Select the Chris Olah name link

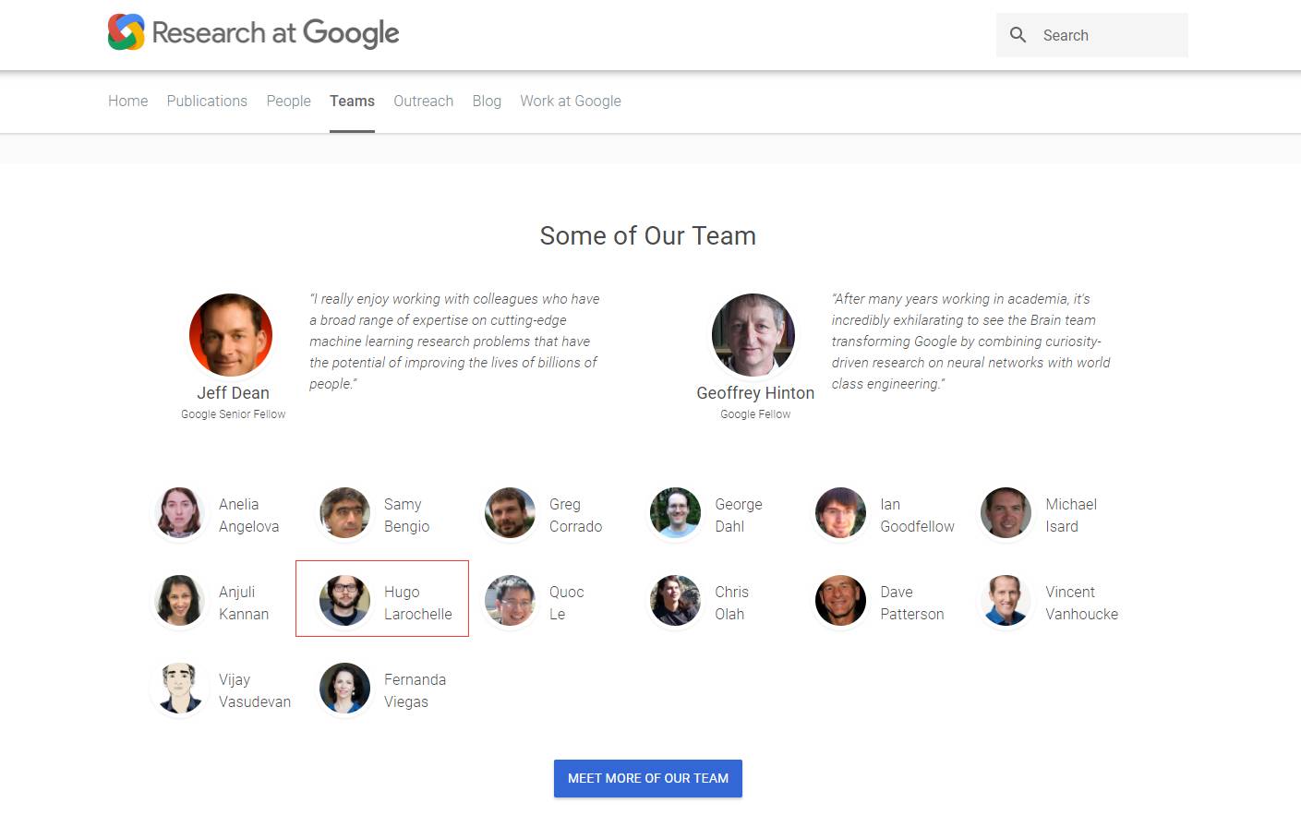click(x=731, y=603)
